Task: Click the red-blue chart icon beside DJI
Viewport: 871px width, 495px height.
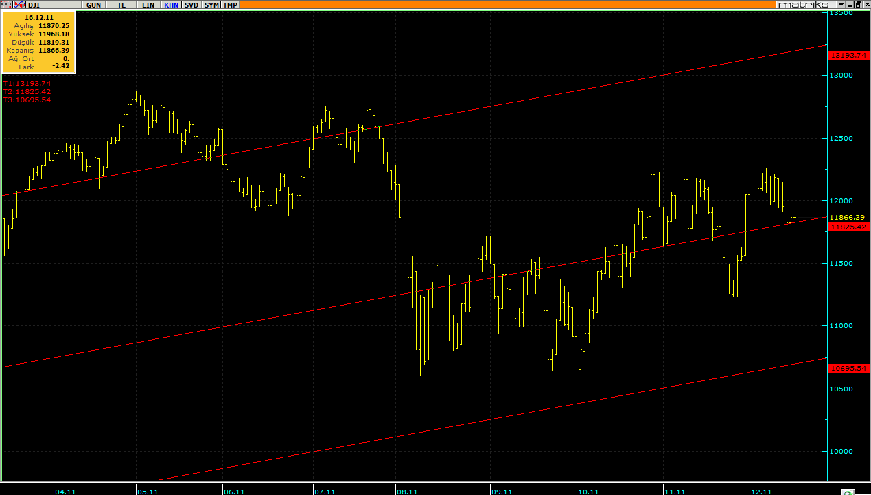Action: pyautogui.click(x=19, y=4)
